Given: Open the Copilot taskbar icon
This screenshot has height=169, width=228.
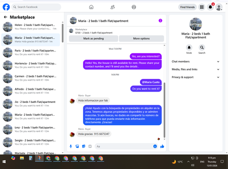Looking at the screenshot, I should pyautogui.click(x=13, y=158).
